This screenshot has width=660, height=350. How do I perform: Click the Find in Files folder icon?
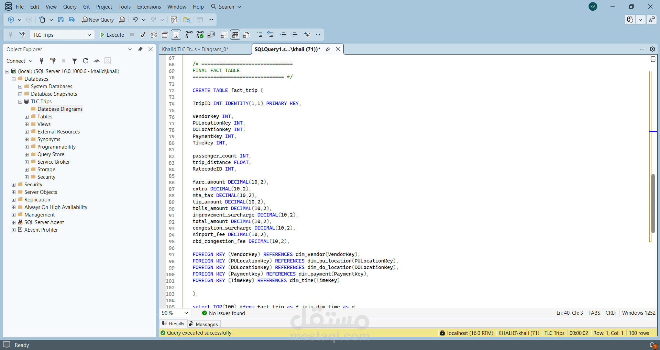(187, 20)
